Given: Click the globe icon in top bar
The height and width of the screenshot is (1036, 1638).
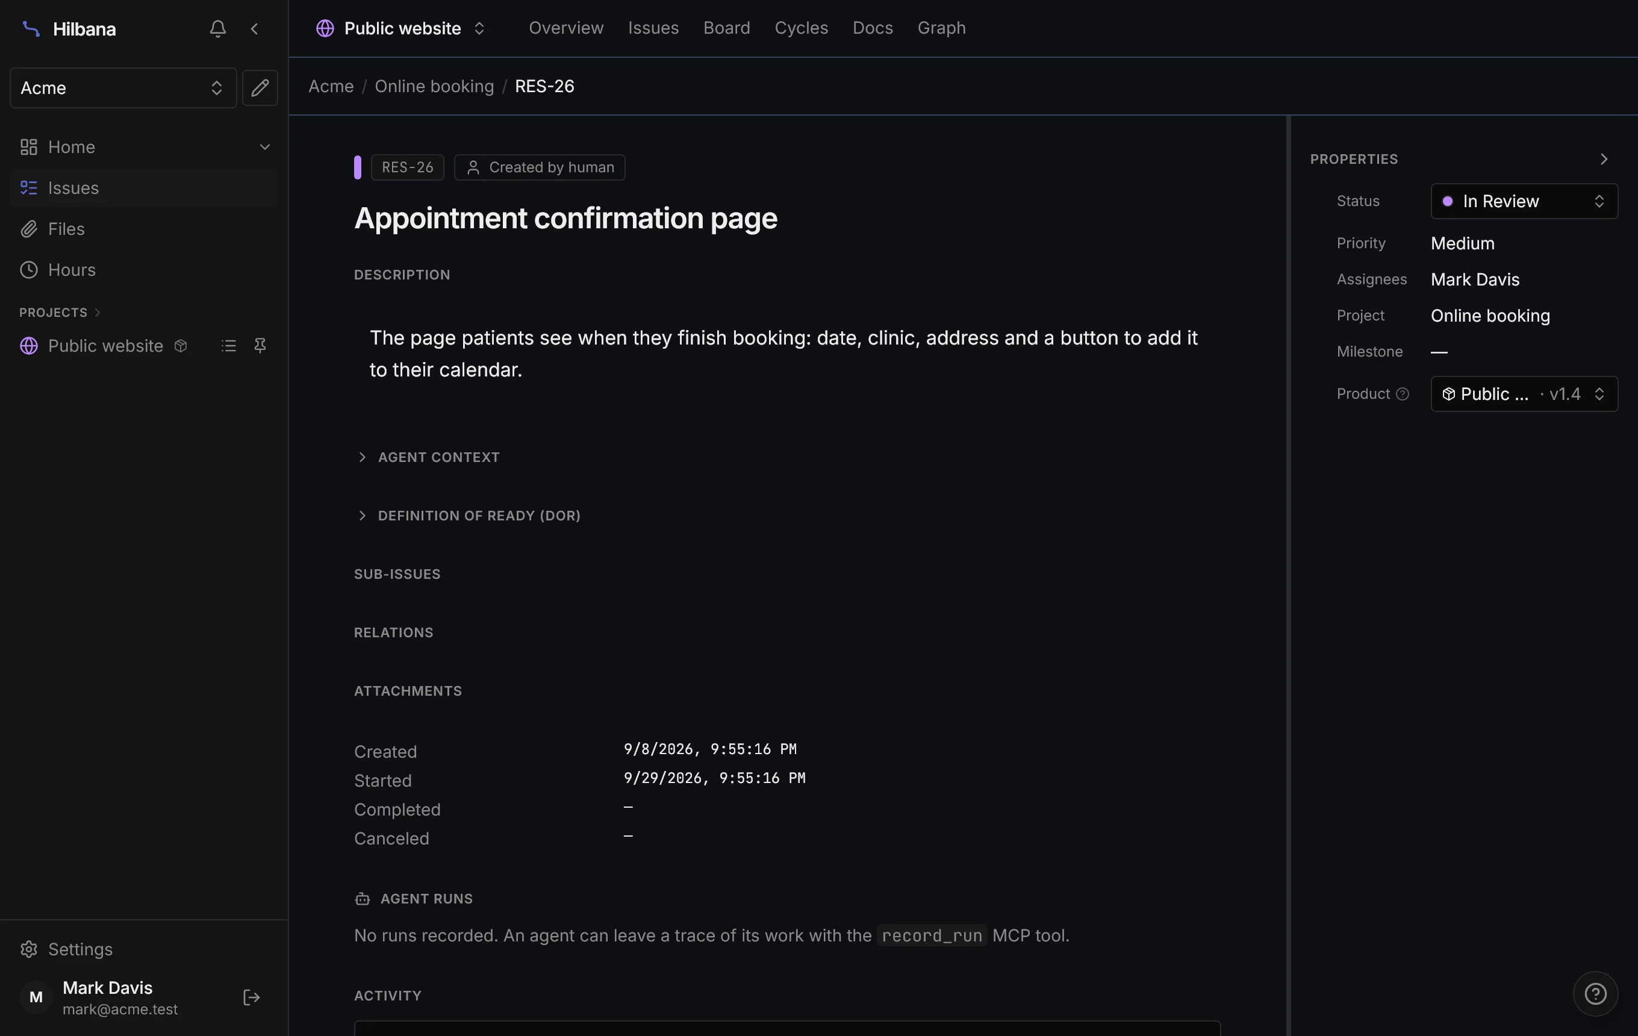Looking at the screenshot, I should pyautogui.click(x=325, y=28).
